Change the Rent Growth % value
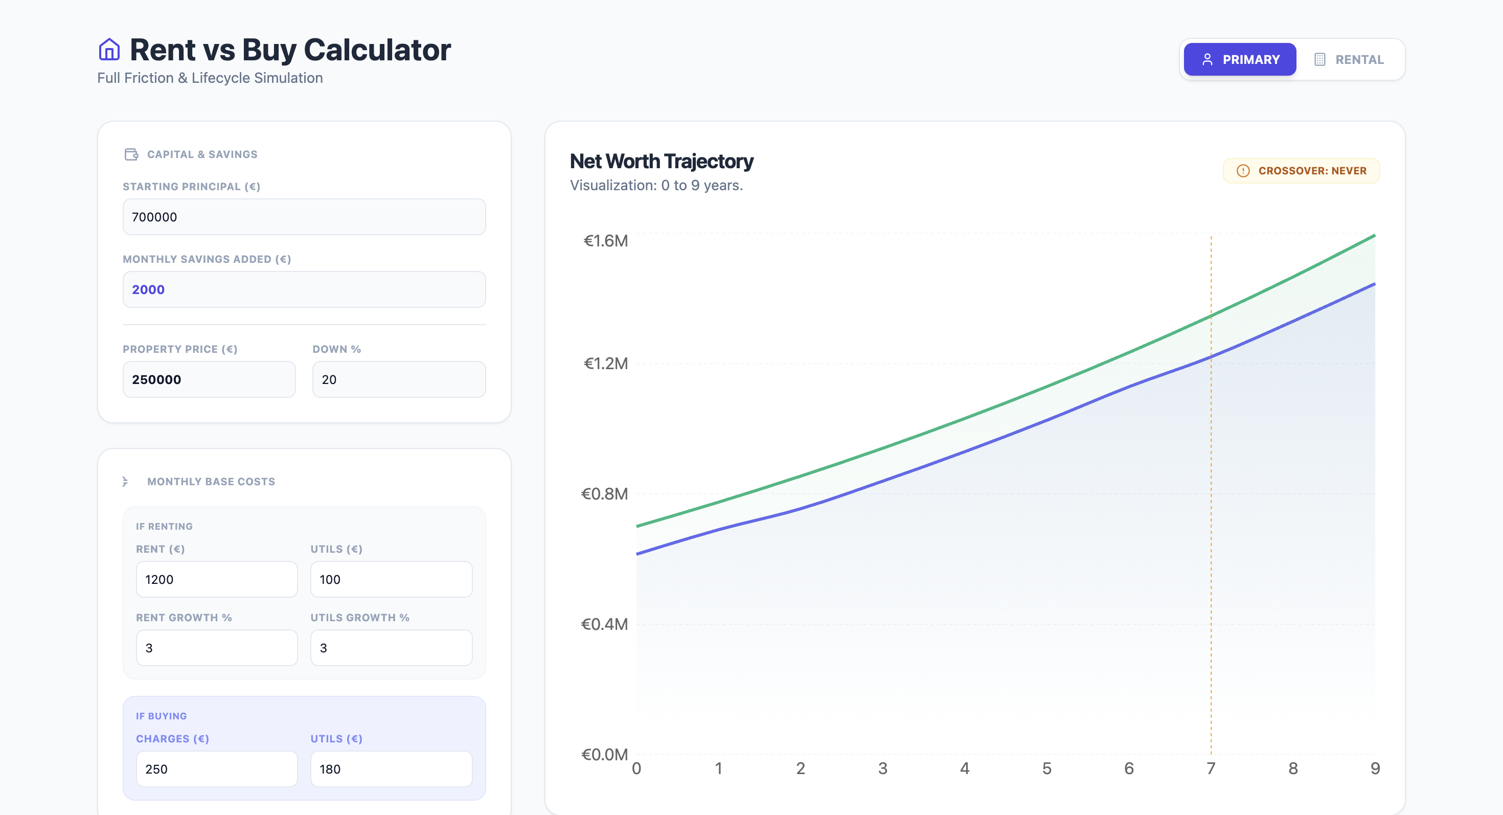 216,648
